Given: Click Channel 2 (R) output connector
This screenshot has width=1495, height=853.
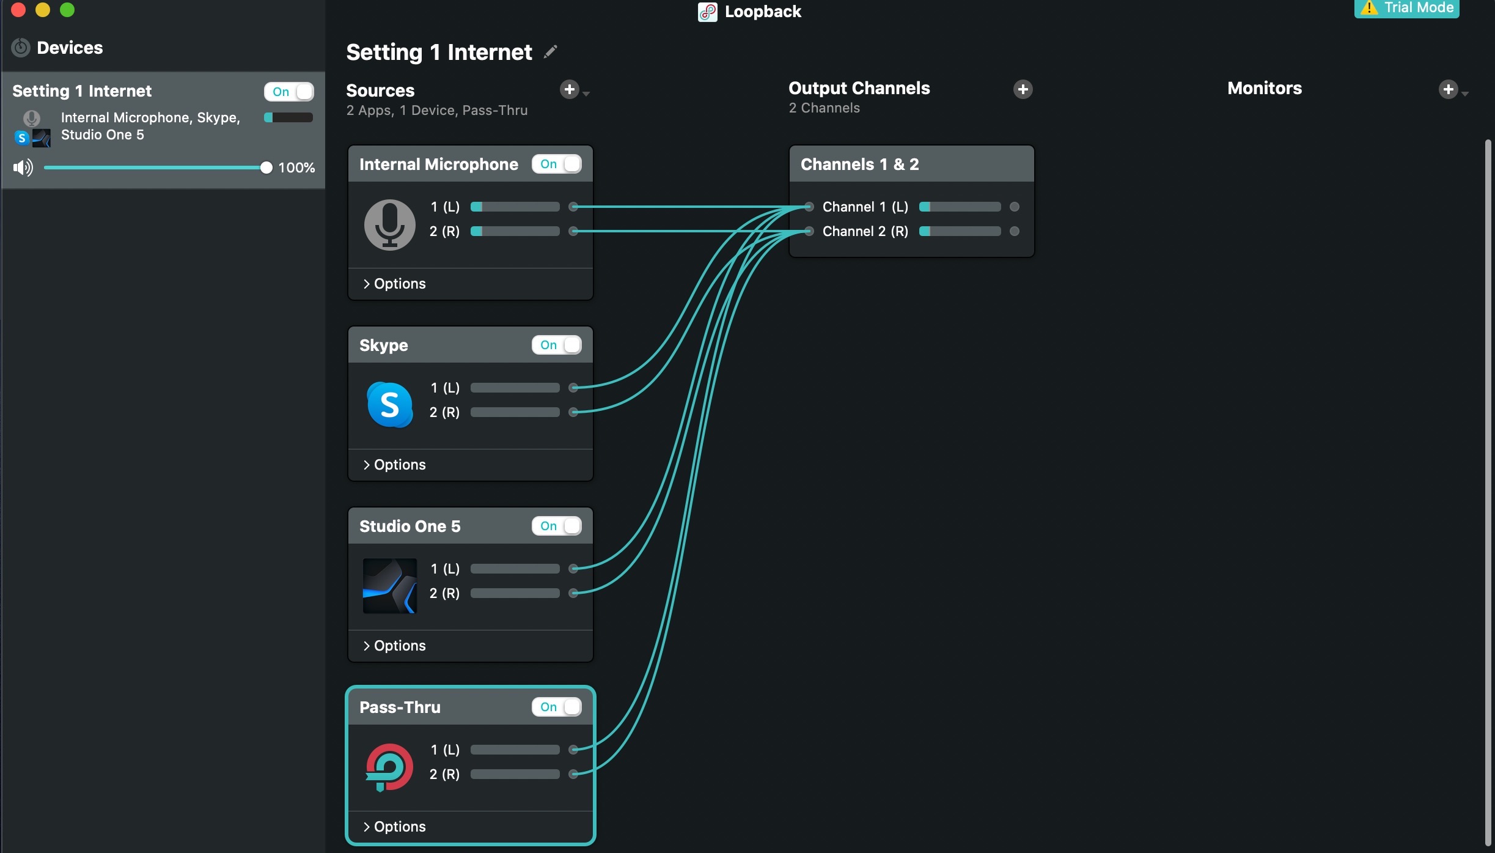Looking at the screenshot, I should click(x=1015, y=231).
